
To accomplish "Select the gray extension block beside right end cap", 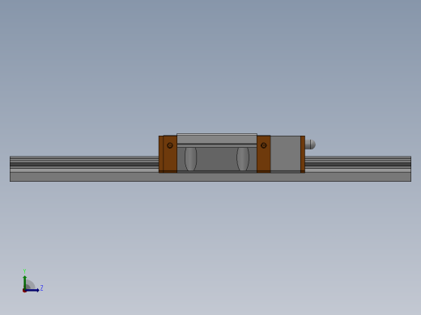I will 286,153.
